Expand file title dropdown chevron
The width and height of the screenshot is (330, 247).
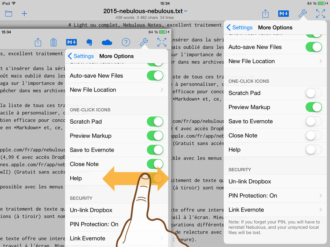pyautogui.click(x=186, y=11)
